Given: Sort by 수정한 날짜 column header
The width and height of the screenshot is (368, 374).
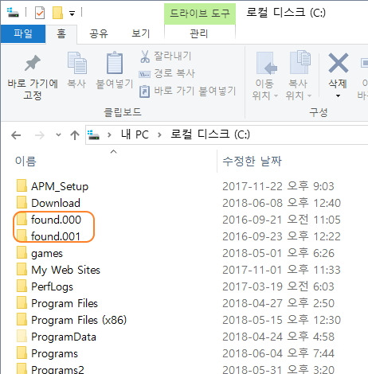Looking at the screenshot, I should [x=252, y=161].
